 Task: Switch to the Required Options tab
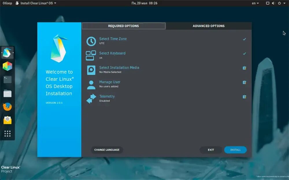coord(123,26)
